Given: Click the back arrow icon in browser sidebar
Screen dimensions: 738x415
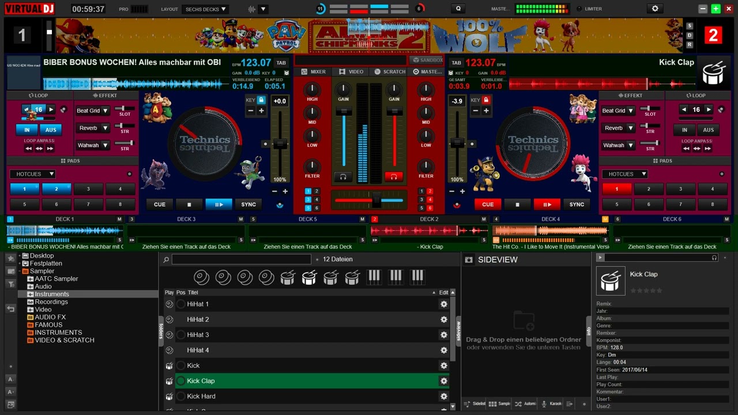Looking at the screenshot, I should [x=11, y=309].
